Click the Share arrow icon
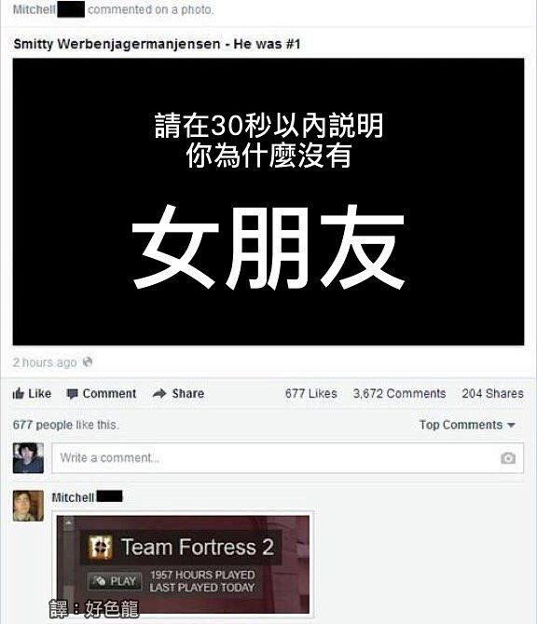The height and width of the screenshot is (624, 537). click(x=159, y=394)
